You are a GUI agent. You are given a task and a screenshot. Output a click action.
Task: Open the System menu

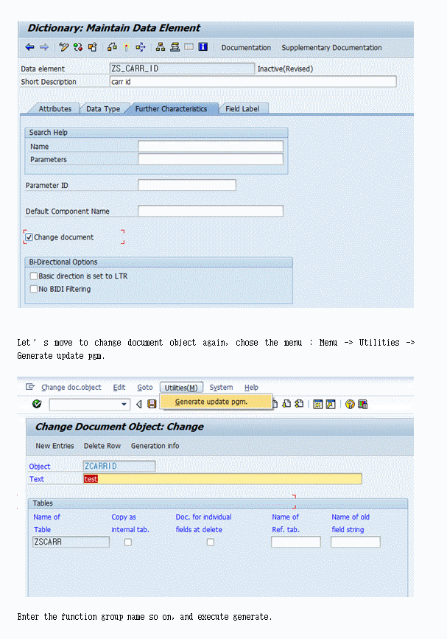(221, 387)
